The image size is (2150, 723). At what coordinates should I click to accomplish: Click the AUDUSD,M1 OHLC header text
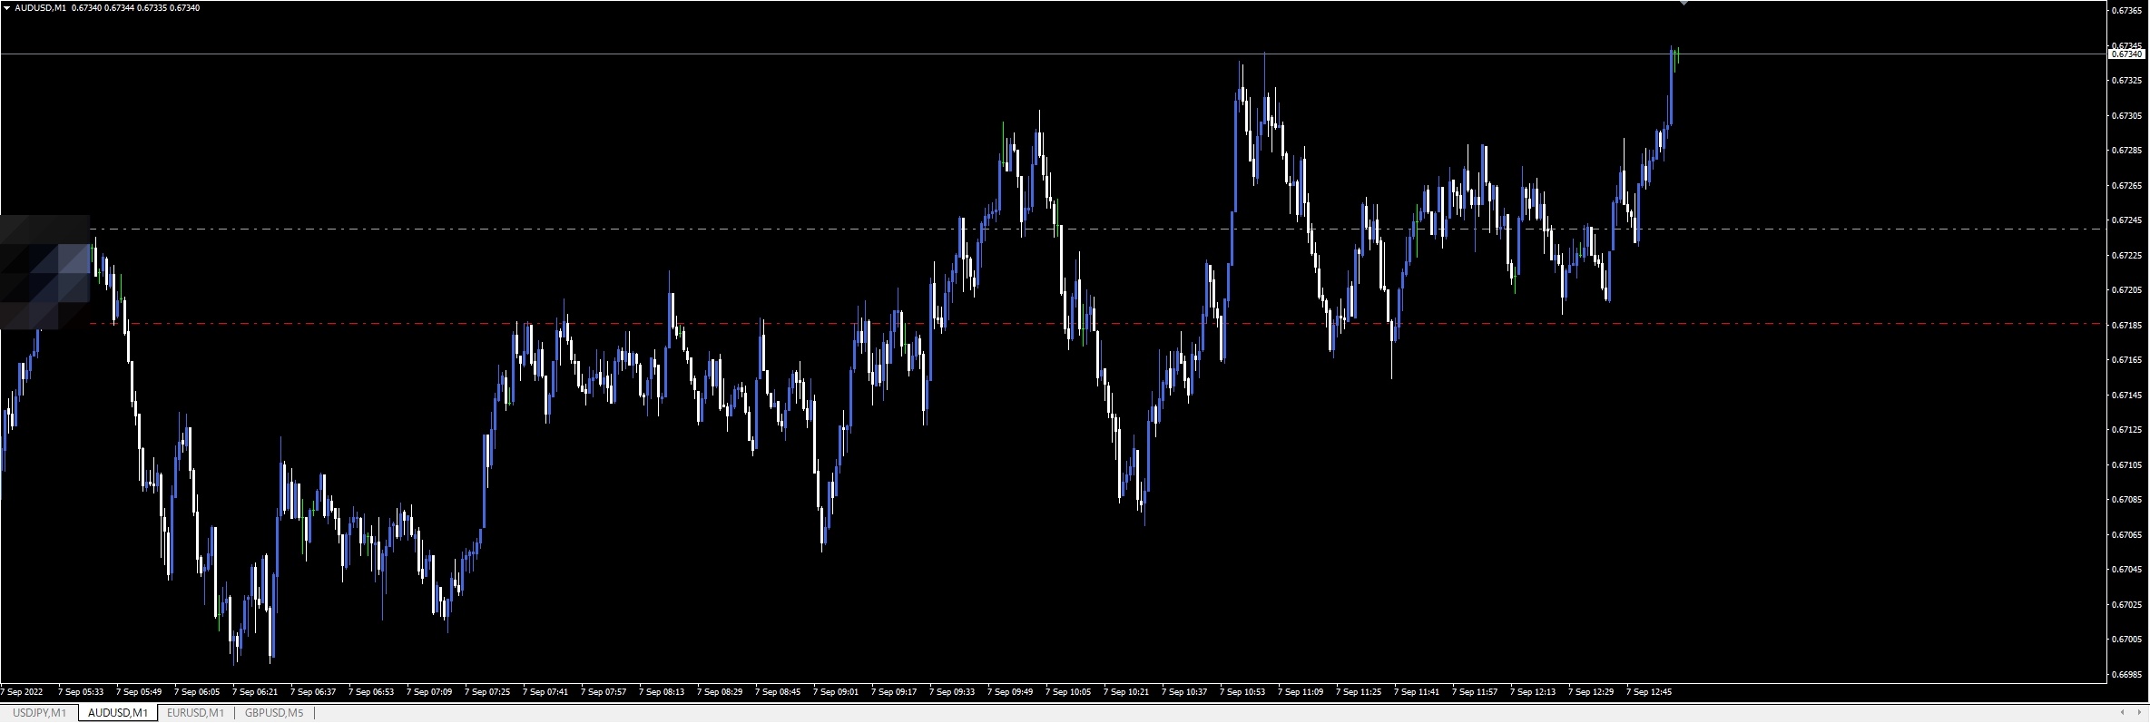coord(107,8)
